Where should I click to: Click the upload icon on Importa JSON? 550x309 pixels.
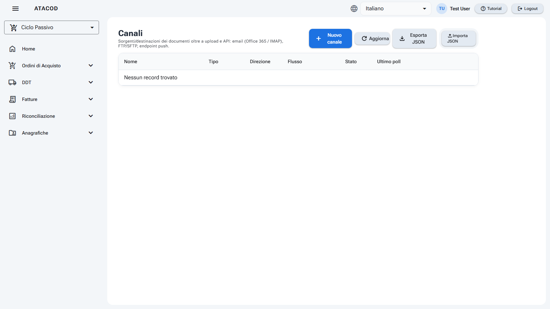point(450,36)
